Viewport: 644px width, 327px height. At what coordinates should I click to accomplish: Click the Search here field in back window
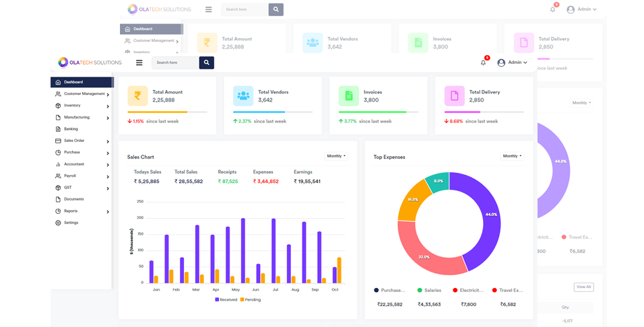[245, 9]
